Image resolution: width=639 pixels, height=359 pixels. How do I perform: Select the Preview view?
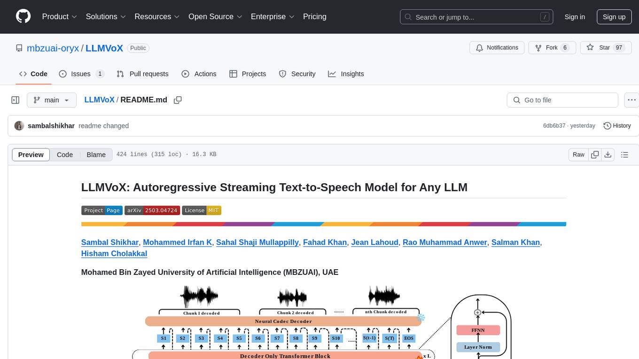click(31, 155)
